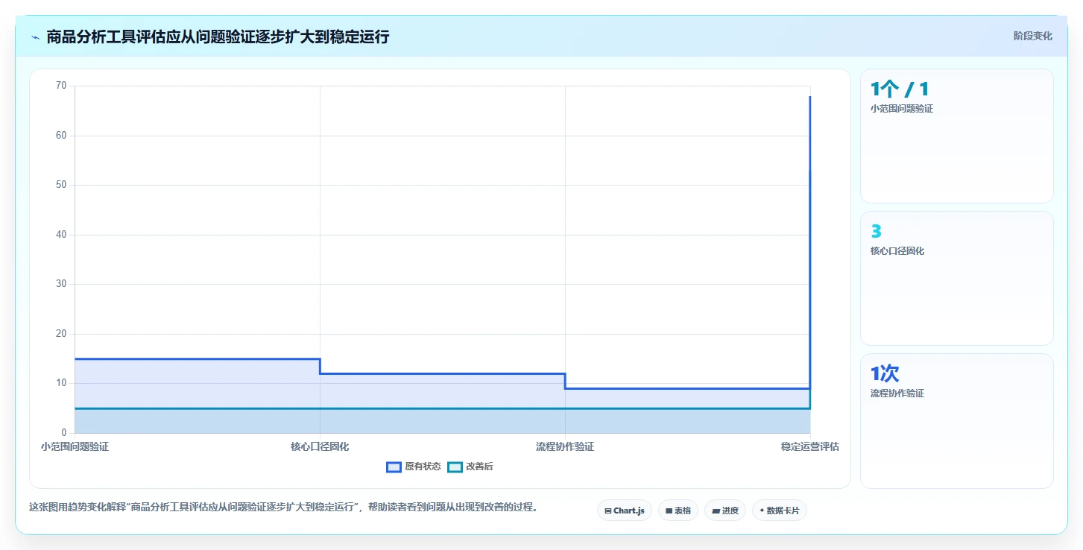1083x550 pixels.
Task: Toggle the 改善后 legend item
Action: (x=470, y=467)
